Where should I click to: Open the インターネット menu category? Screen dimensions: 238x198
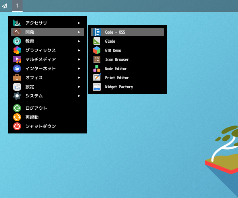click(40, 69)
